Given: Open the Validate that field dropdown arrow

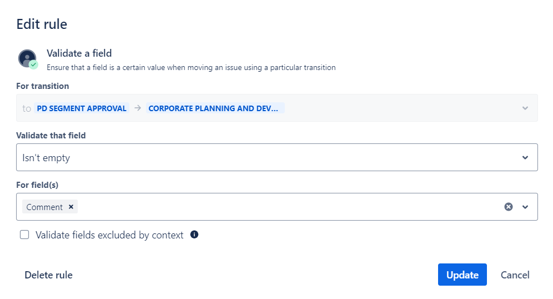Looking at the screenshot, I should tap(525, 157).
